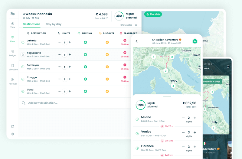
Task: Click map marker 3 on Italy map
Action: coord(166,71)
